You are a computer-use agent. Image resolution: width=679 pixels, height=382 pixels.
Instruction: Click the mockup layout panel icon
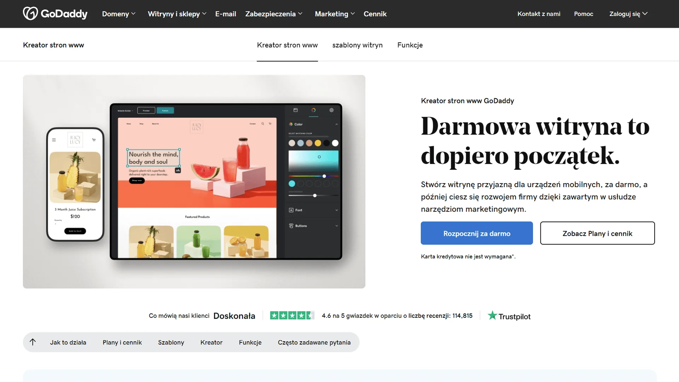point(296,110)
